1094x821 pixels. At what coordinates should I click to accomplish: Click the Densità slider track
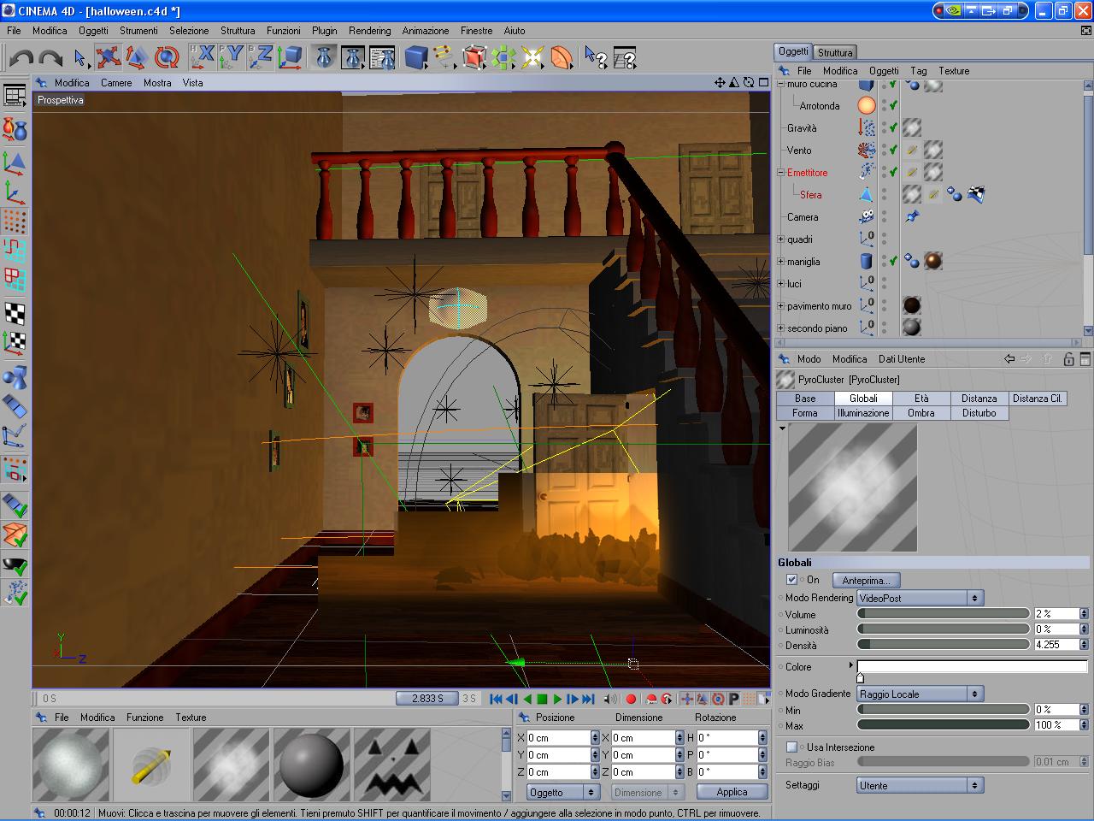click(x=944, y=644)
